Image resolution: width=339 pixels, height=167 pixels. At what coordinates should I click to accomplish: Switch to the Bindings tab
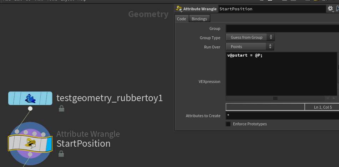[199, 19]
